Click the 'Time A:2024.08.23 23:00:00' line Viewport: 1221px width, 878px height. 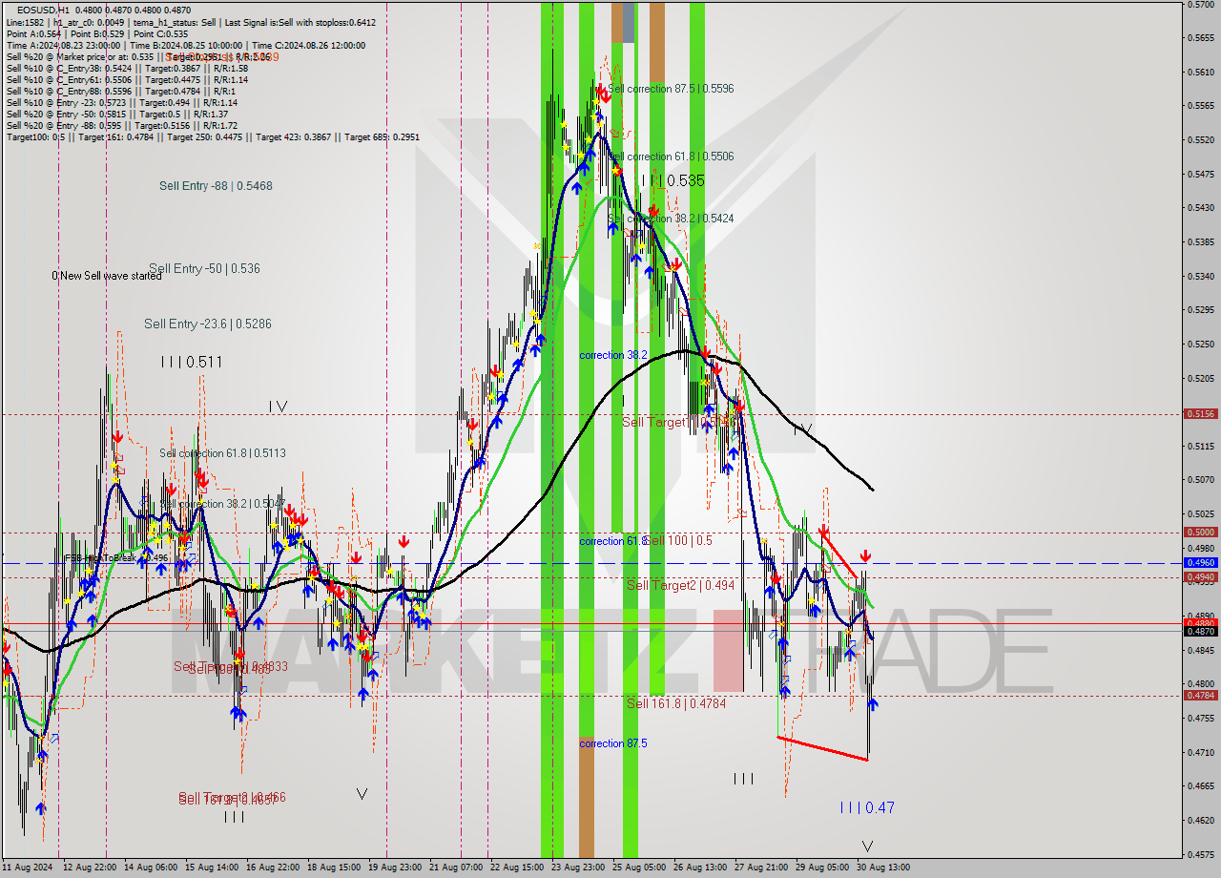(185, 45)
